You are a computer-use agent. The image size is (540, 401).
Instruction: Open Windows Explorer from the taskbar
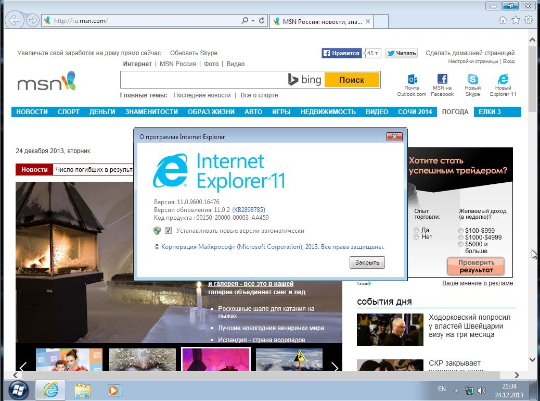click(83, 391)
